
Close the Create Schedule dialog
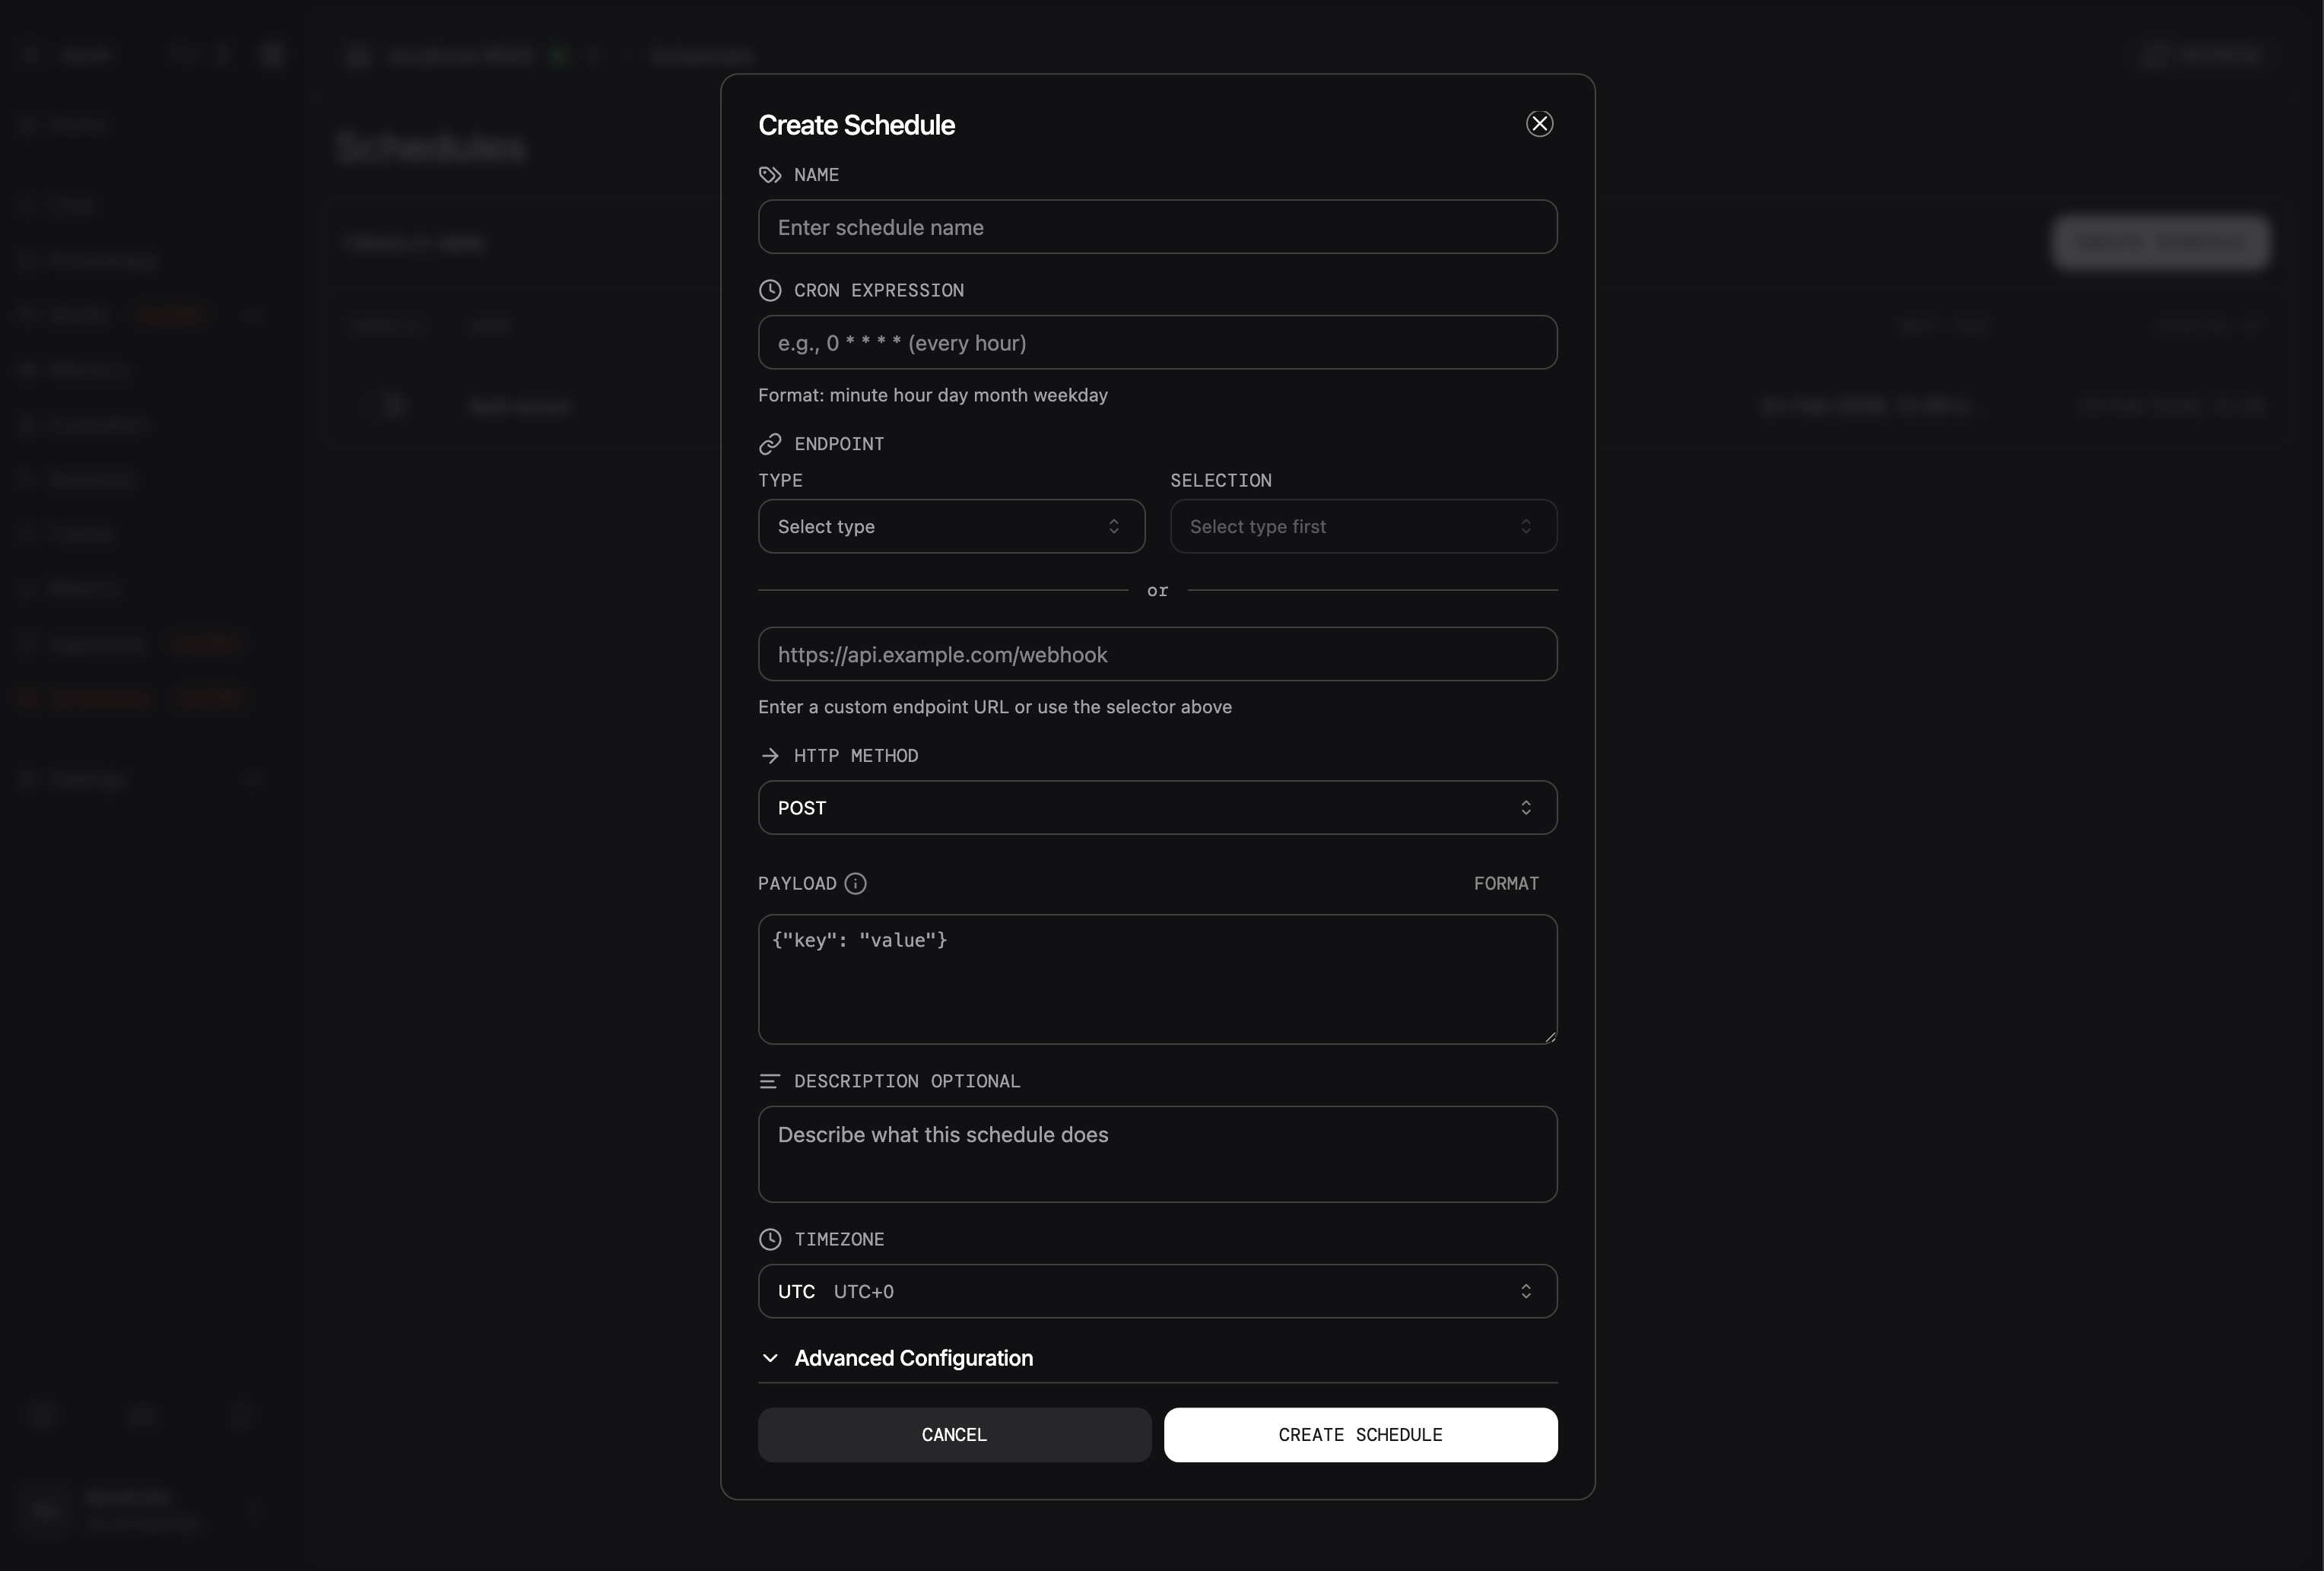click(x=1539, y=123)
